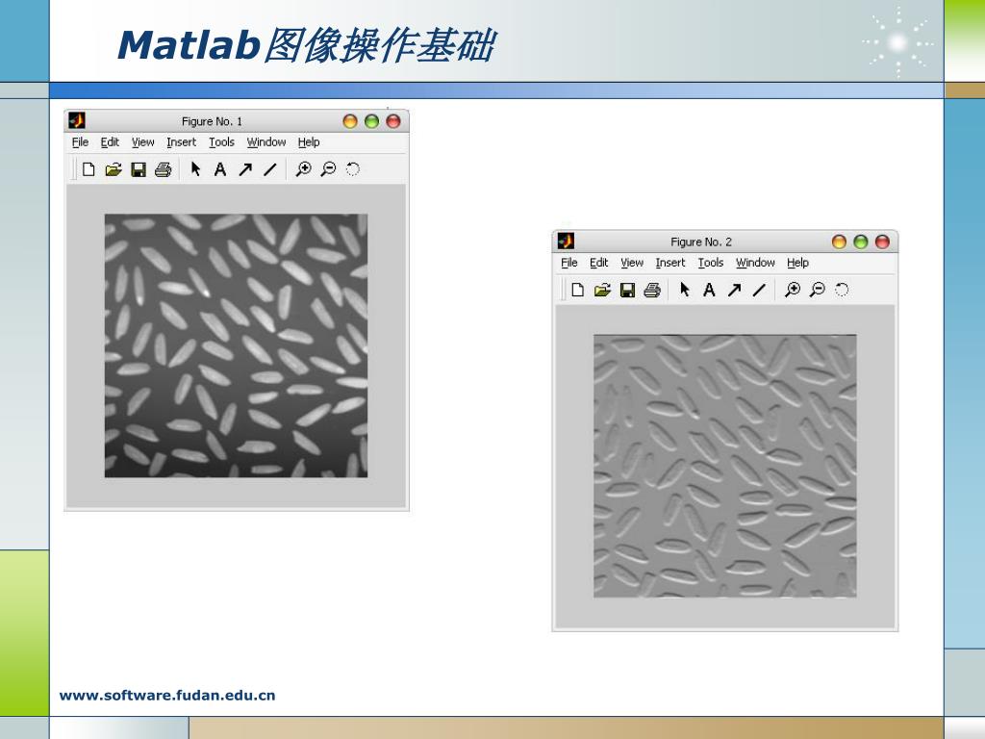
Task: Open Insert menu in Figure No. 1
Action: click(x=182, y=142)
